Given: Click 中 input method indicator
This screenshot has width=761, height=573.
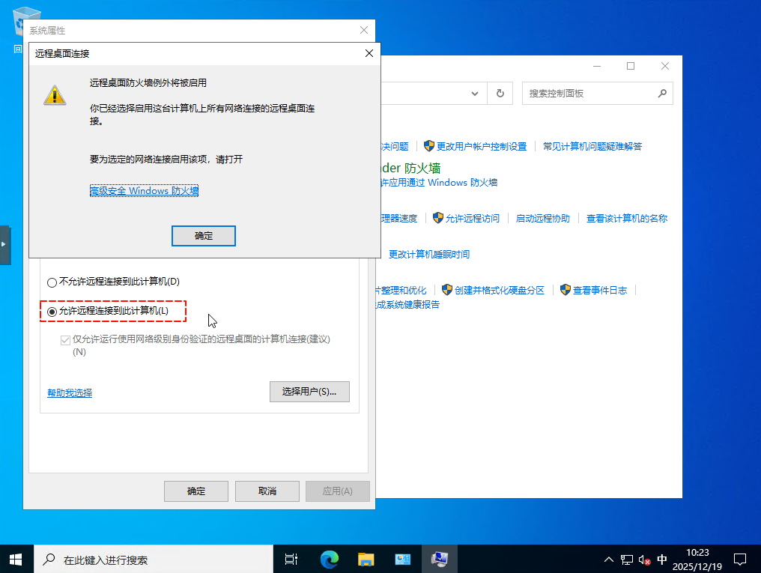Looking at the screenshot, I should [x=662, y=560].
